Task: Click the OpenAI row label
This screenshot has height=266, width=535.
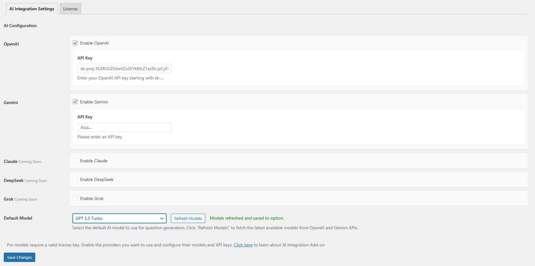Action: (11, 44)
